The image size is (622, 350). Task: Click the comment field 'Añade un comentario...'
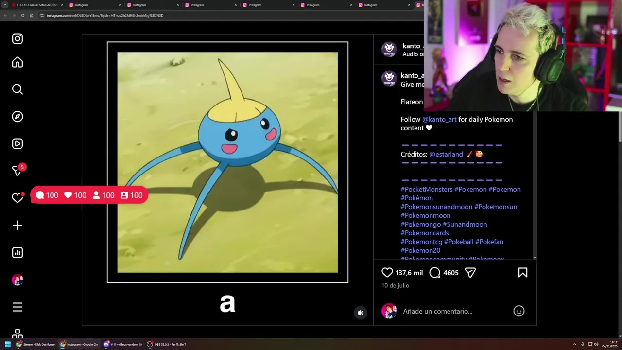tap(437, 311)
